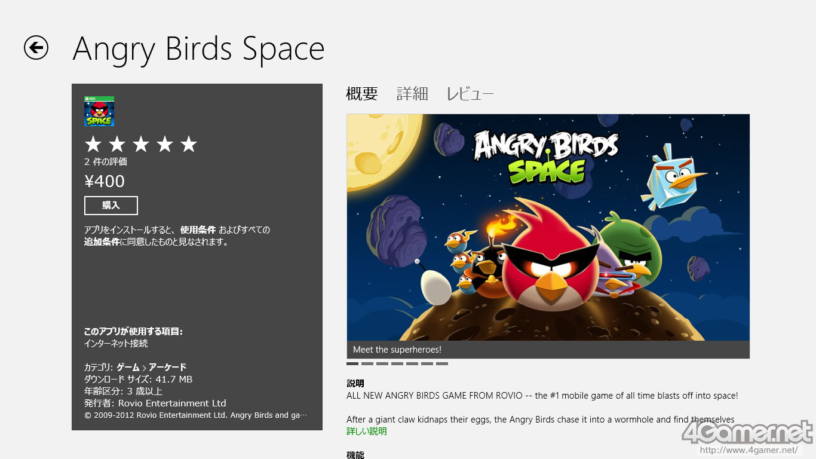The height and width of the screenshot is (459, 816).
Task: Switch to the 概要 overview tab
Action: 362,94
